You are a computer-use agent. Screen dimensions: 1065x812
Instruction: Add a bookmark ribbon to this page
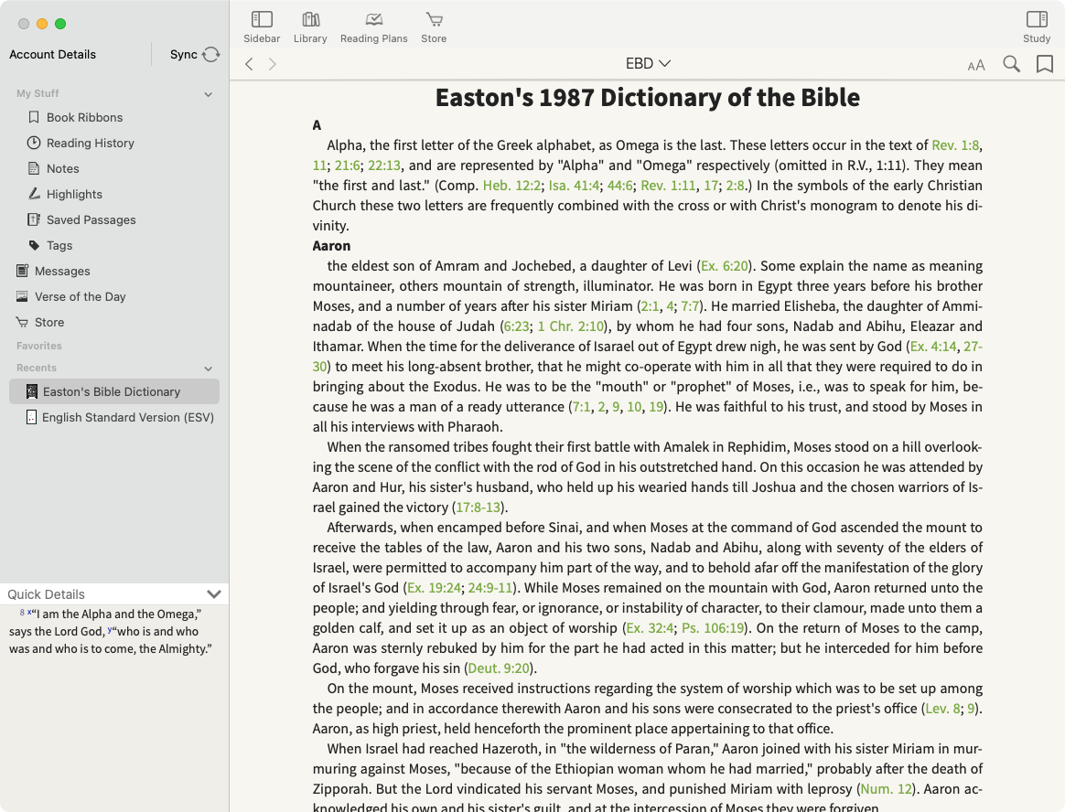(1045, 64)
